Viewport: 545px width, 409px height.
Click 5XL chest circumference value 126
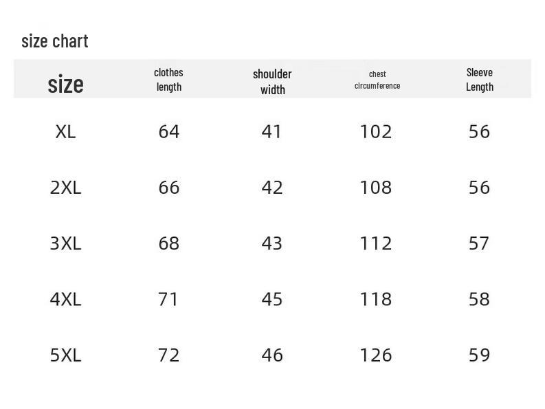click(376, 355)
